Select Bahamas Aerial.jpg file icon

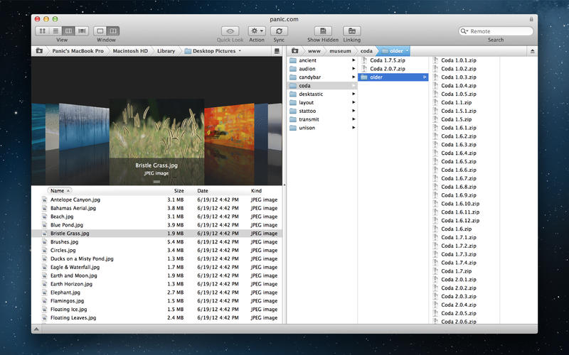click(x=44, y=208)
